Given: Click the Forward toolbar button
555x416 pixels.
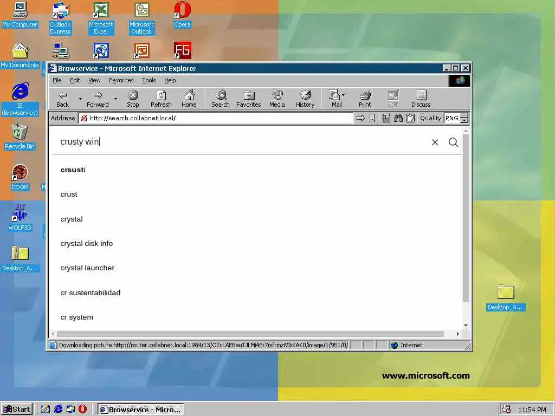Looking at the screenshot, I should point(98,99).
